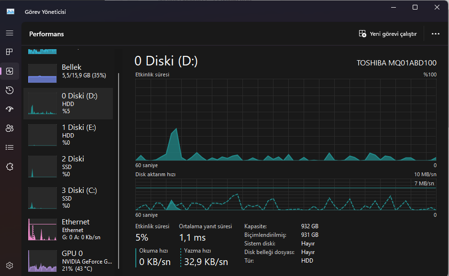449x276 pixels.
Task: Maximize the Task Manager window
Action: (x=415, y=8)
